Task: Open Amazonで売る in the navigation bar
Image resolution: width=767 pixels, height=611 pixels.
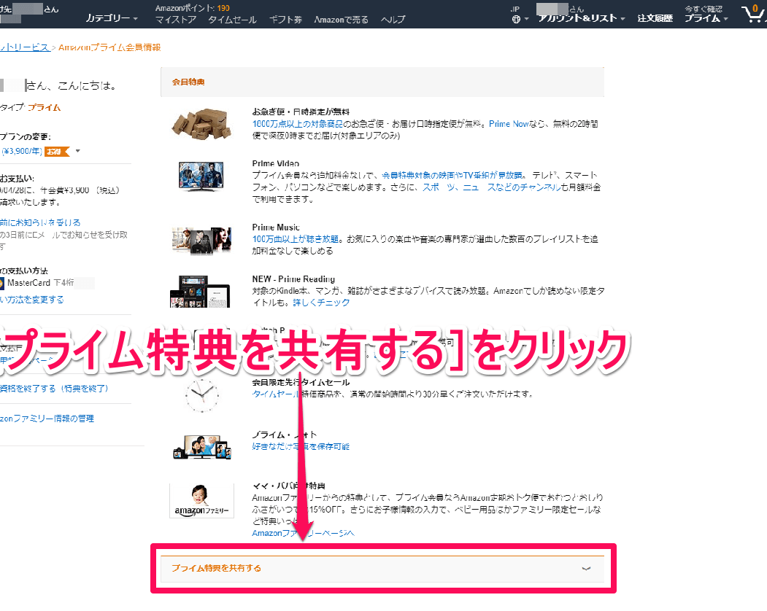Action: point(342,20)
